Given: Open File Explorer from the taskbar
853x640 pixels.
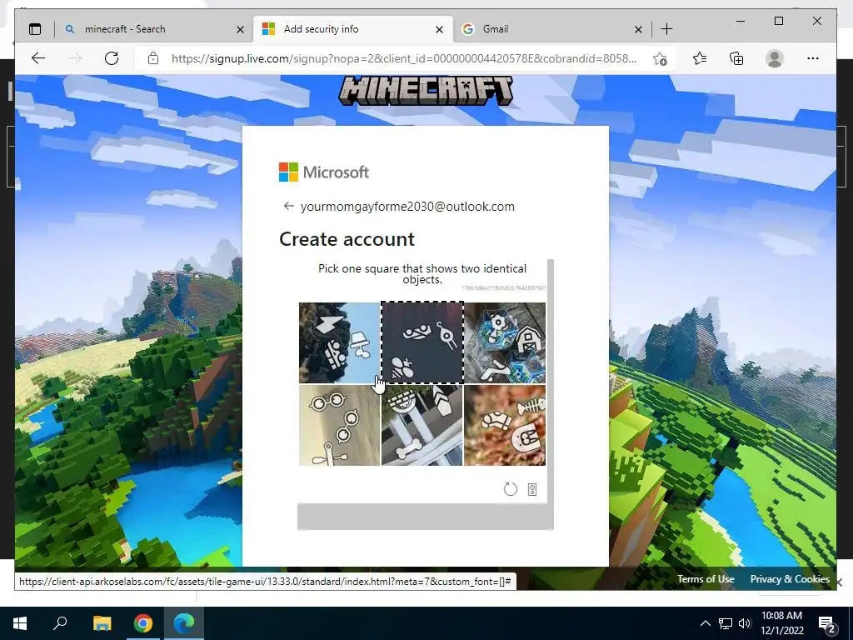Looking at the screenshot, I should (x=102, y=623).
